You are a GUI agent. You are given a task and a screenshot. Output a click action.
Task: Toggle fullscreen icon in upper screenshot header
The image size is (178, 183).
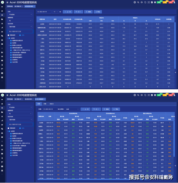point(148,2)
